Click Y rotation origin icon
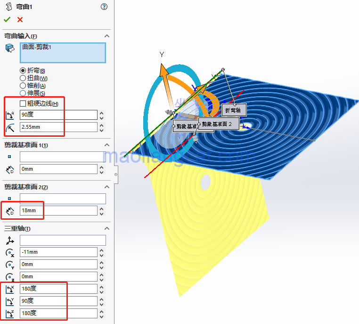The height and width of the screenshot is (324, 359). click(x=10, y=265)
